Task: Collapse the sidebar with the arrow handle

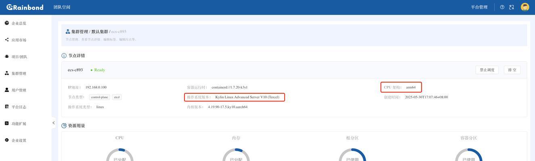Action: point(53,123)
